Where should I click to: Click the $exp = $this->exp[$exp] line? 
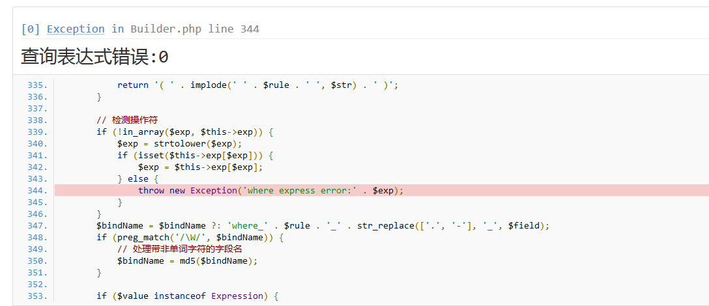pos(200,167)
